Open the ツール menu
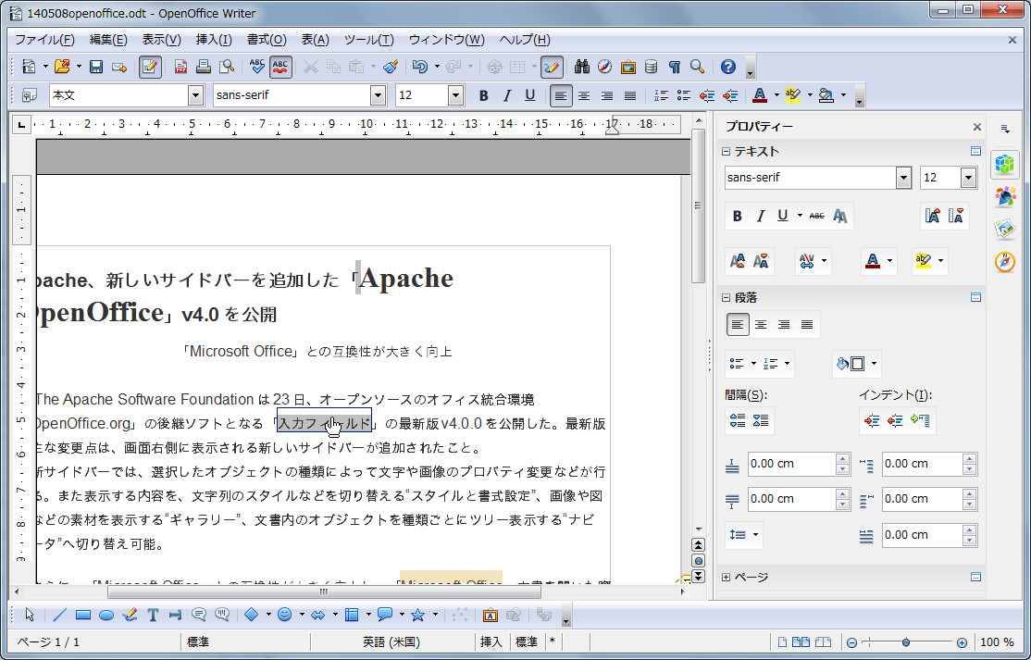This screenshot has width=1031, height=660. click(x=368, y=39)
